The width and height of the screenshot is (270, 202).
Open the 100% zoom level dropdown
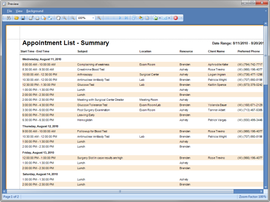click(93, 18)
